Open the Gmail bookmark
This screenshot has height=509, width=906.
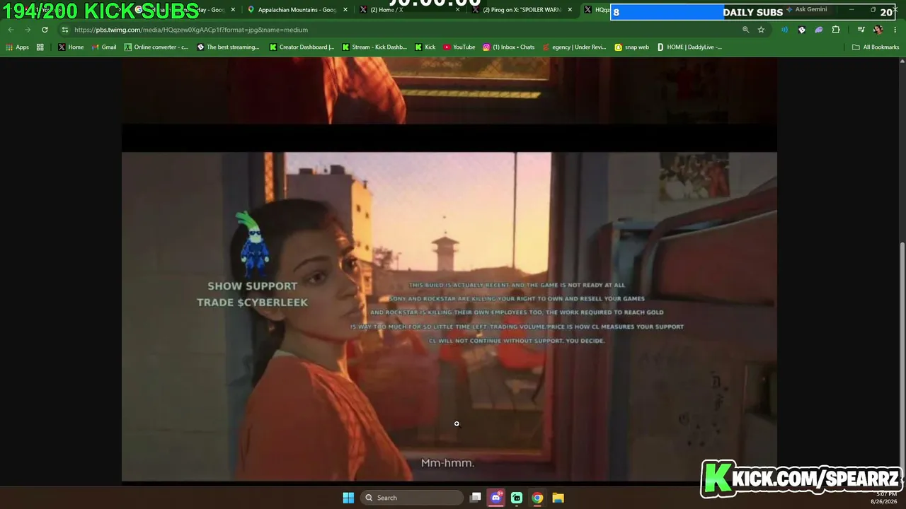click(104, 47)
